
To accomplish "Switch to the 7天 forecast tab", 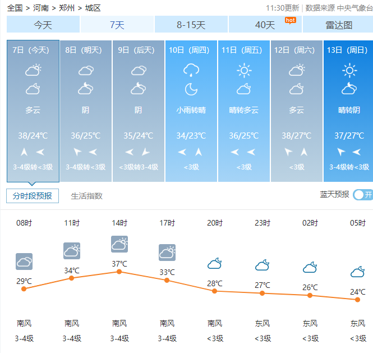I will (x=117, y=25).
